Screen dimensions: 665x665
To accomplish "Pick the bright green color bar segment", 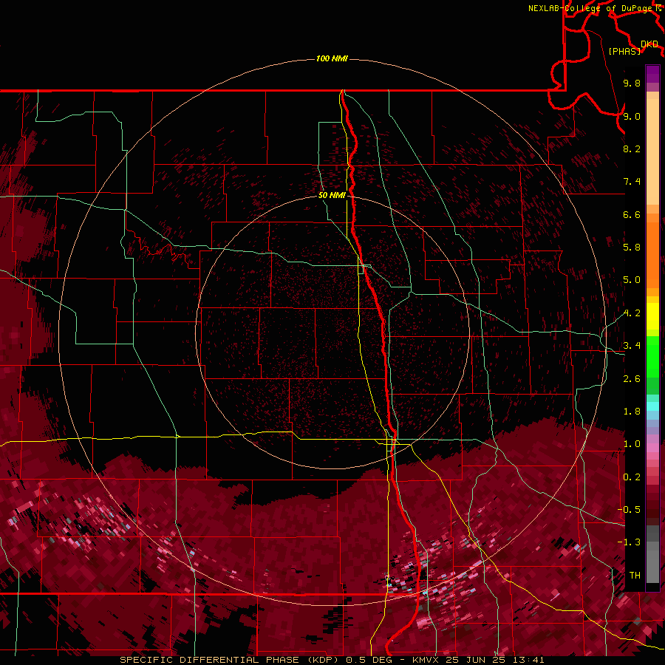I will 652,358.
